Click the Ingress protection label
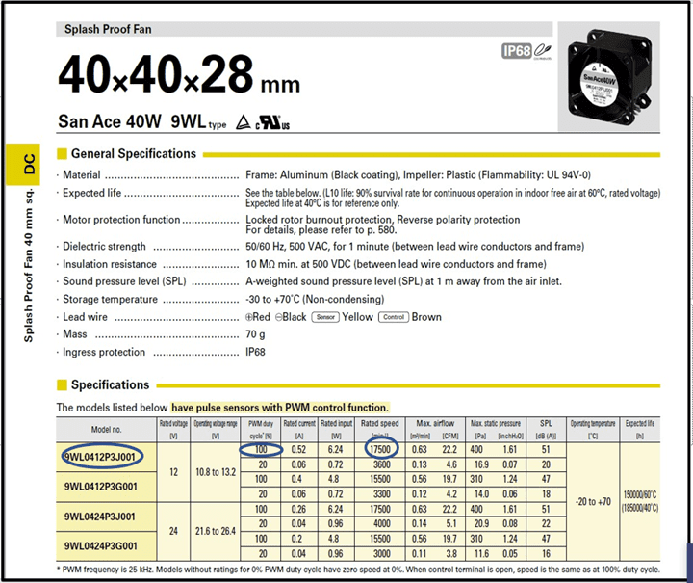The image size is (693, 583). tap(104, 352)
